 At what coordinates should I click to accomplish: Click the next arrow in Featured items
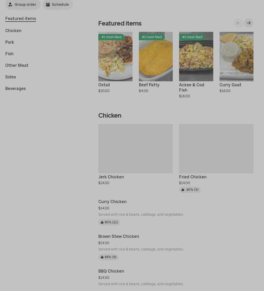(x=248, y=23)
